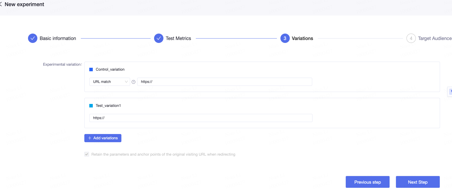Viewport: 452px width, 193px height.
Task: Click the Add variations button
Action: 103,138
